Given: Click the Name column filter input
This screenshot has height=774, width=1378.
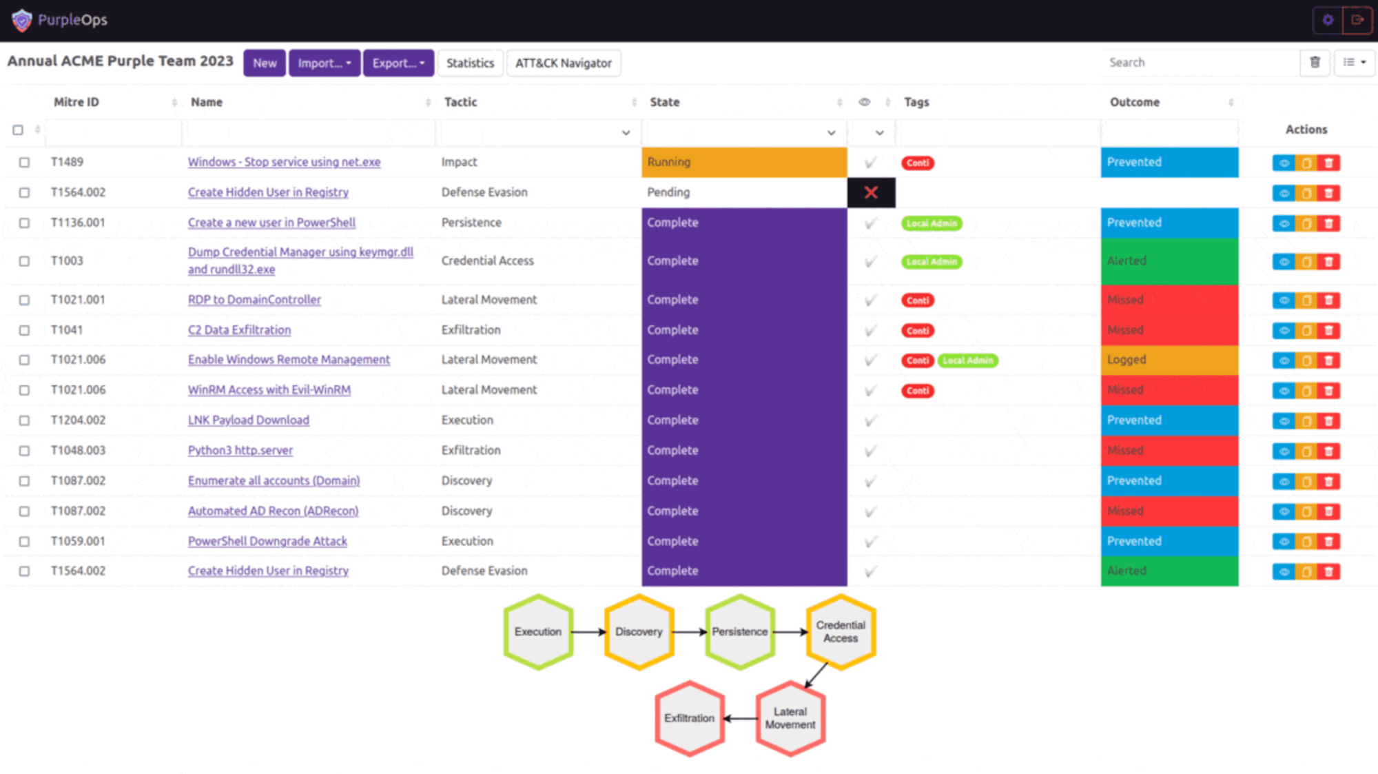Looking at the screenshot, I should pyautogui.click(x=308, y=132).
